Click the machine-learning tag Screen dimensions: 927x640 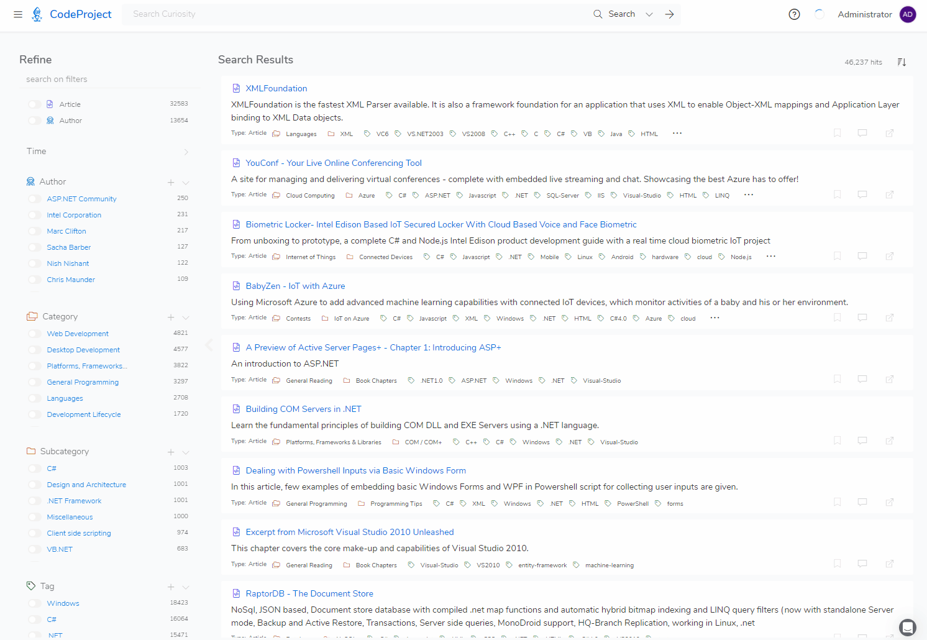point(610,565)
